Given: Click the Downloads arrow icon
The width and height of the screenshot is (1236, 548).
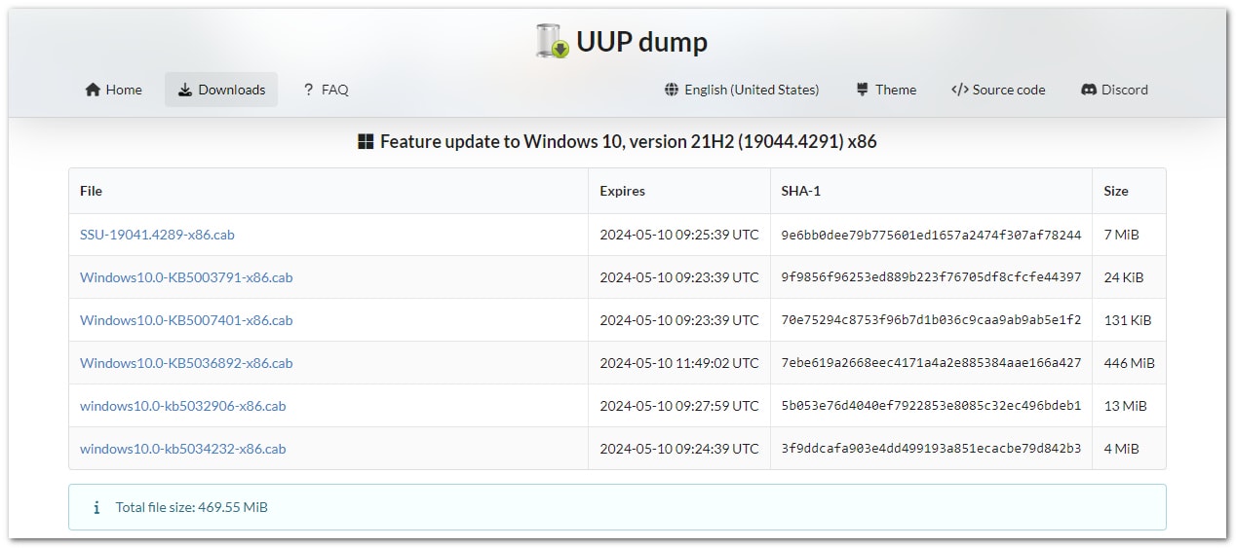Looking at the screenshot, I should [x=185, y=90].
